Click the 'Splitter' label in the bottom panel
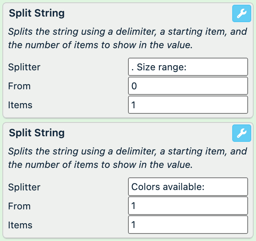The width and height of the screenshot is (256, 241). click(24, 187)
